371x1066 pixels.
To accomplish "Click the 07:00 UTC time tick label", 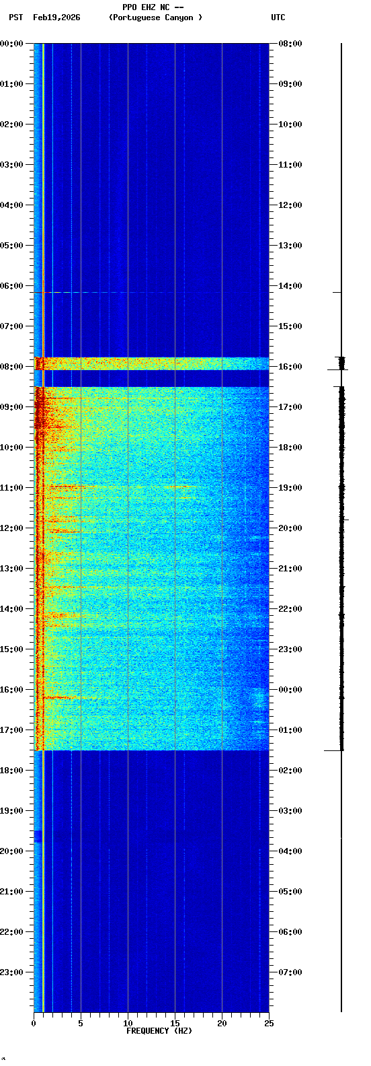I will (x=290, y=972).
